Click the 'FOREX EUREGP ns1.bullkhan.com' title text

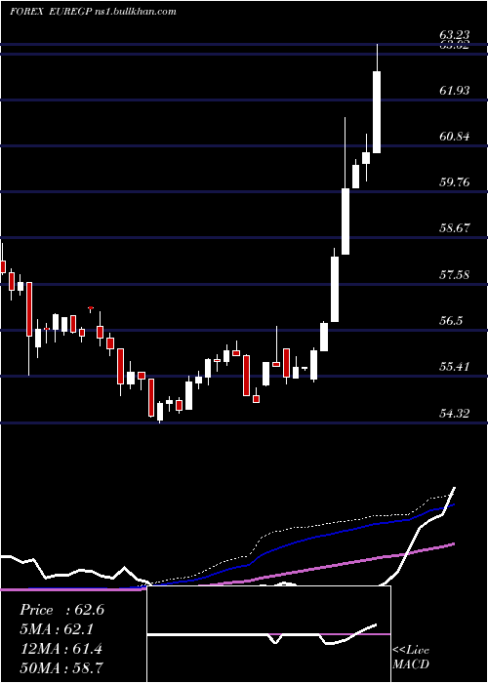tap(93, 12)
